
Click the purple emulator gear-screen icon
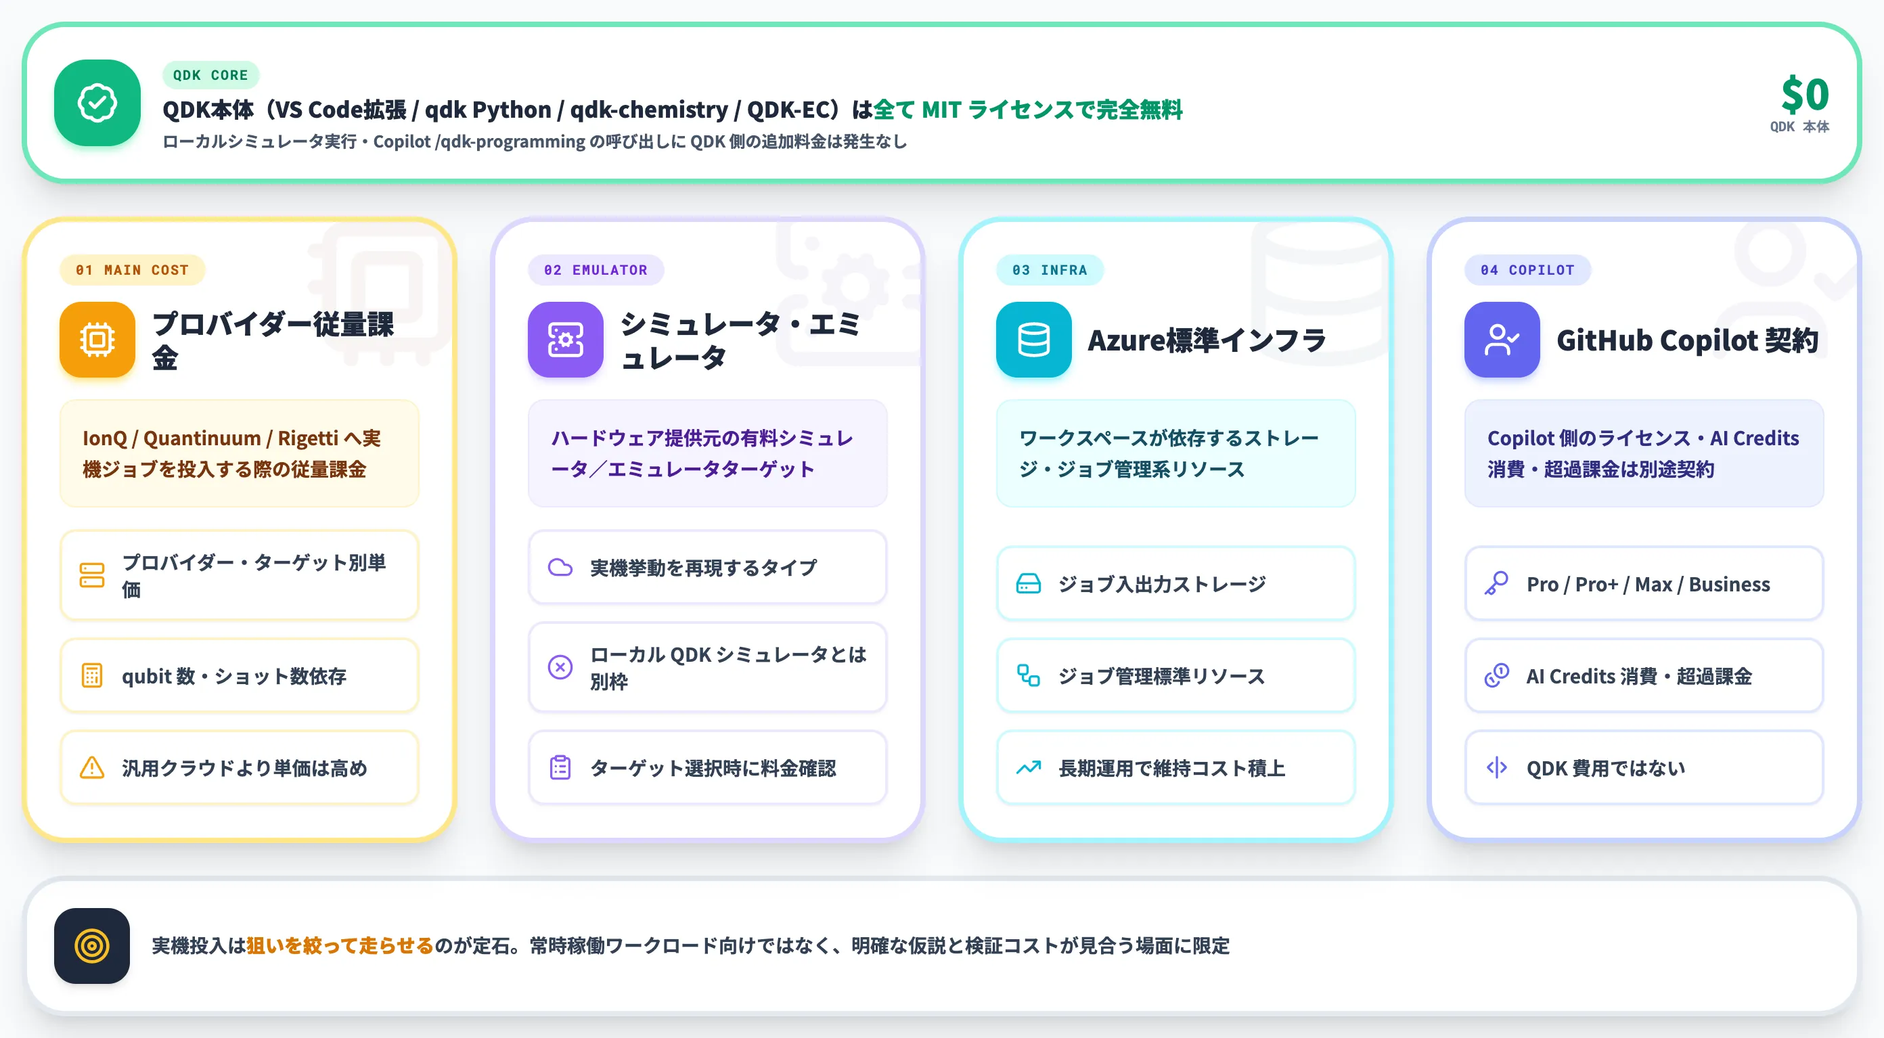pyautogui.click(x=565, y=340)
